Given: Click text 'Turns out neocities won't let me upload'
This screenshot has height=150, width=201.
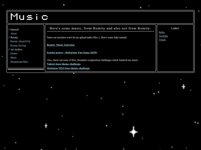Looking at the screenshot, I should point(87,37).
